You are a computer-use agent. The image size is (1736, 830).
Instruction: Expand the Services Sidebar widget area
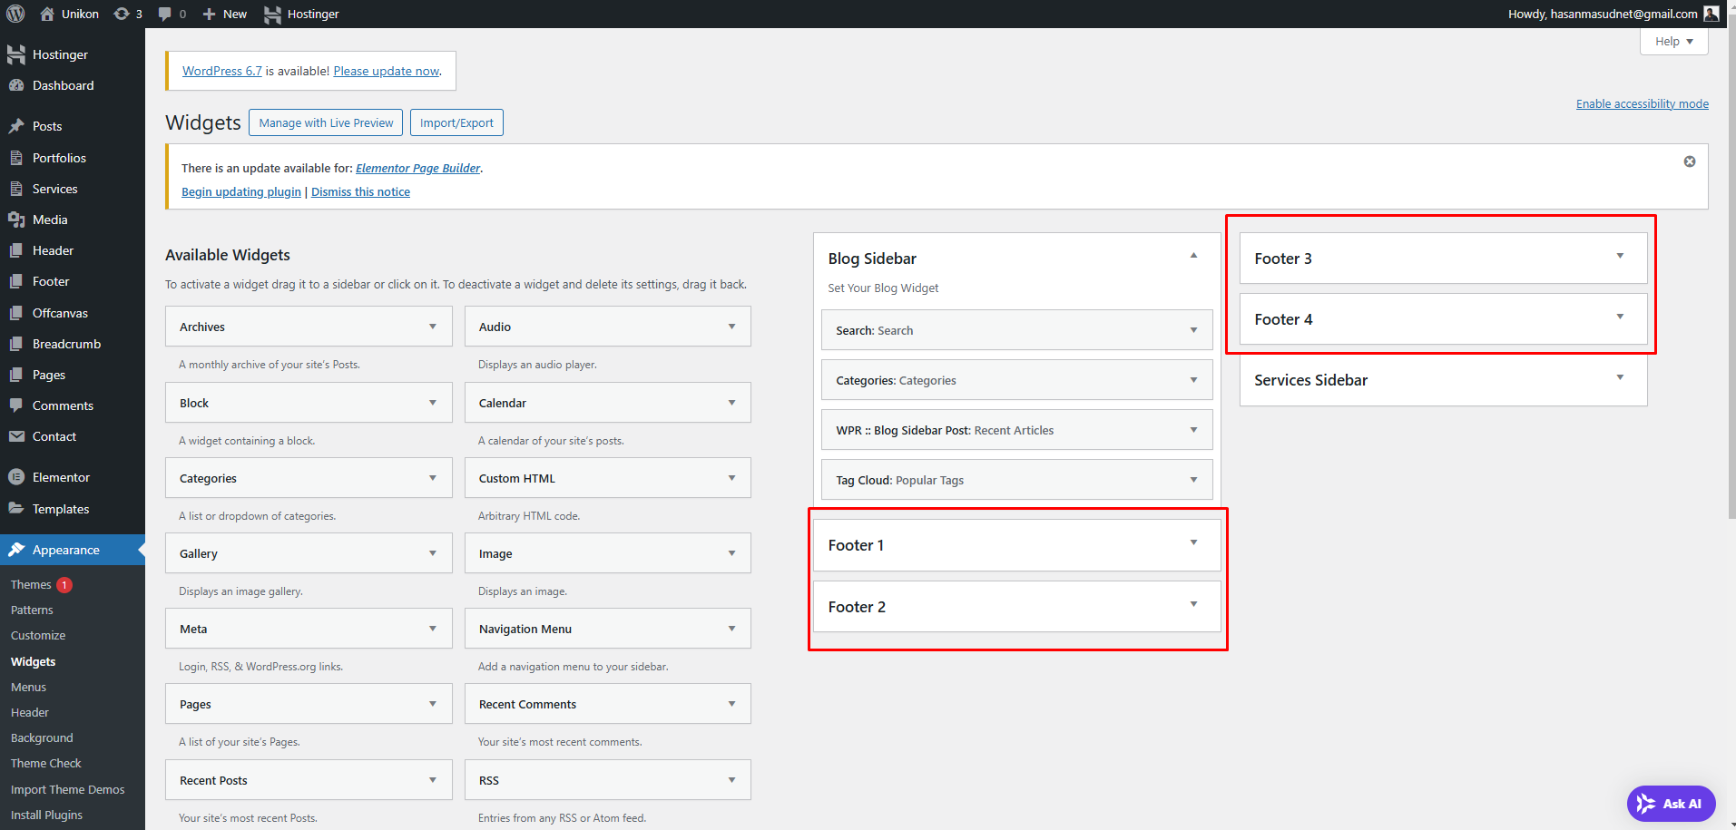[x=1620, y=377]
